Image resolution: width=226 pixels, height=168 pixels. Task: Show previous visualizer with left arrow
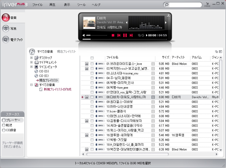pyautogui.click(x=127, y=23)
